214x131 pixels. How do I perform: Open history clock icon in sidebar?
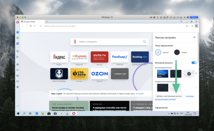pos(17,81)
